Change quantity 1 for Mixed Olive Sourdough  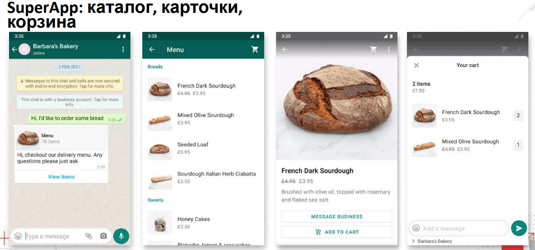(518, 145)
